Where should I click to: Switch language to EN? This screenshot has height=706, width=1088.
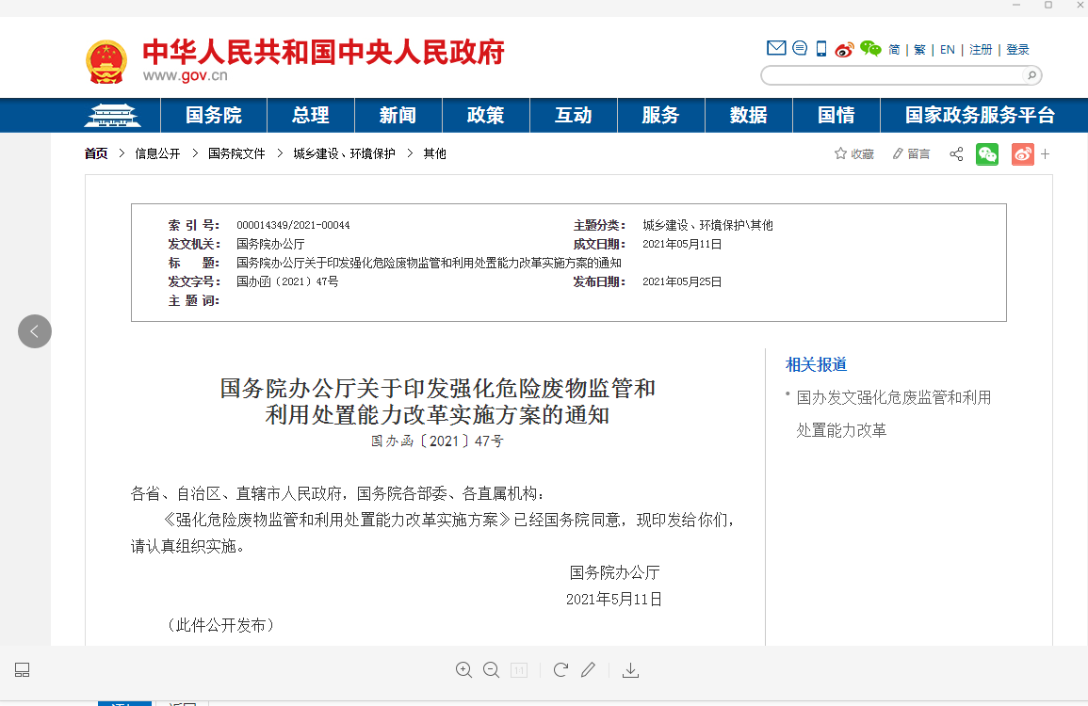click(947, 50)
